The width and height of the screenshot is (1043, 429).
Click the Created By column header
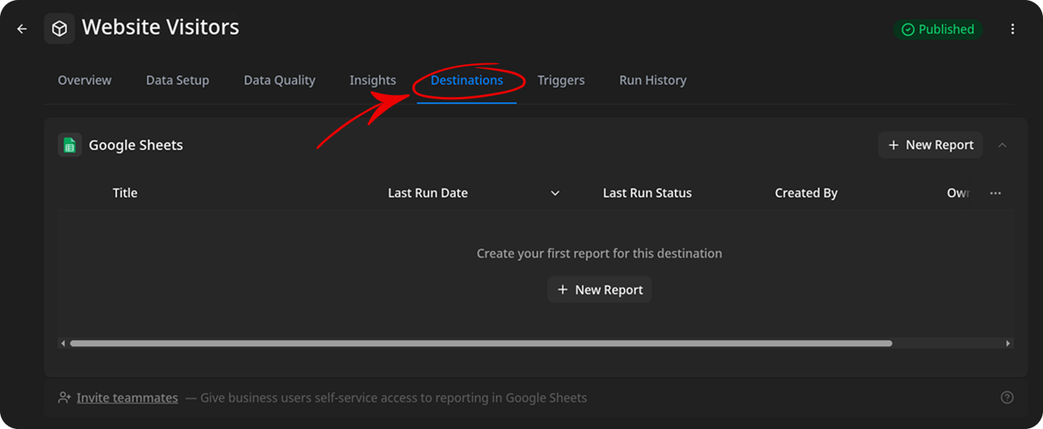coord(806,193)
